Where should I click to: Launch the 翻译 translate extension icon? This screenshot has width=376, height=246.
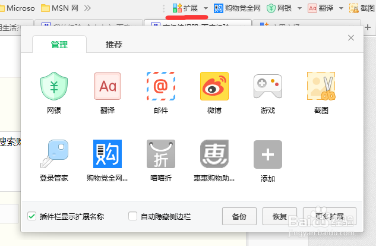tap(108, 86)
